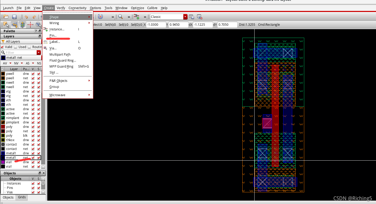The height and width of the screenshot is (204, 376).
Task: Click the Open folder toolbar icon
Action: tap(6, 17)
